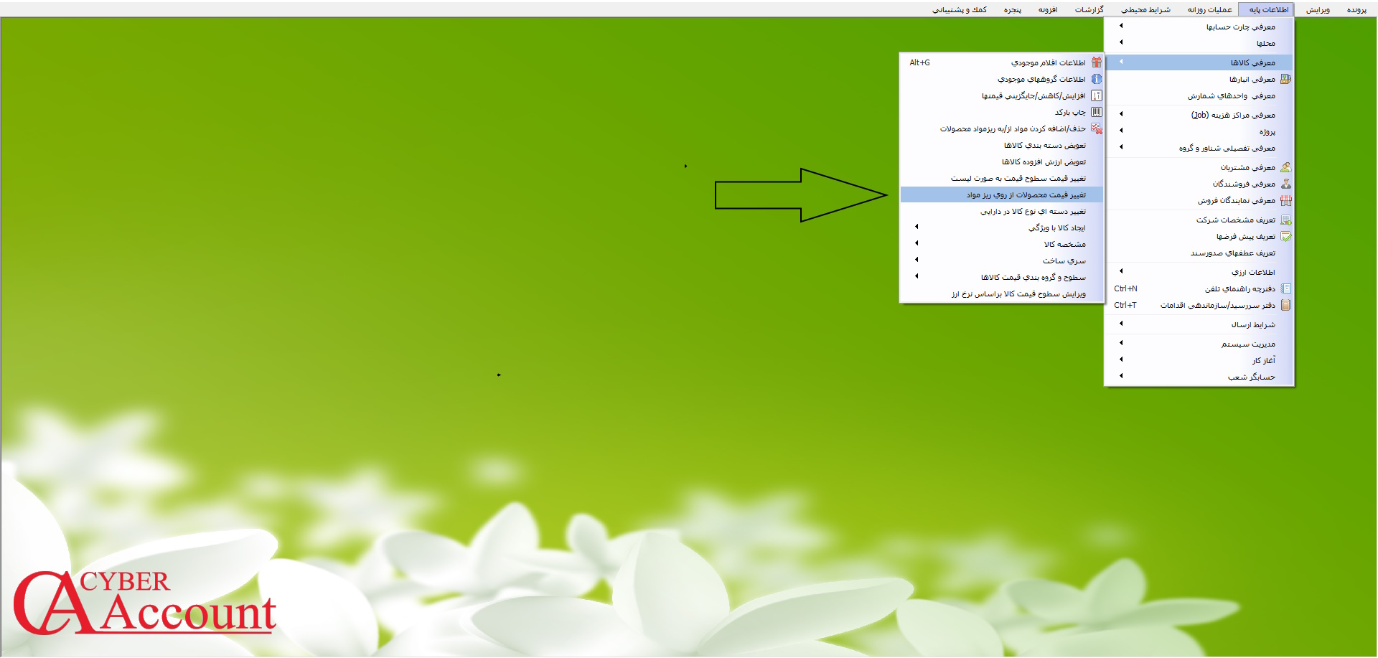
Task: Click the red-X icon for 'حذف/اضافه كردن مواد'
Action: click(1097, 128)
